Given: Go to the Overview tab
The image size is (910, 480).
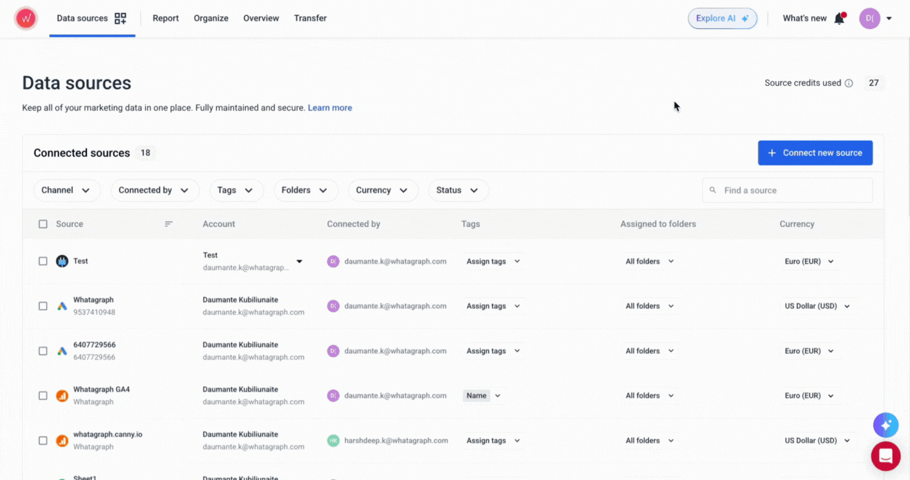Looking at the screenshot, I should click(x=261, y=19).
